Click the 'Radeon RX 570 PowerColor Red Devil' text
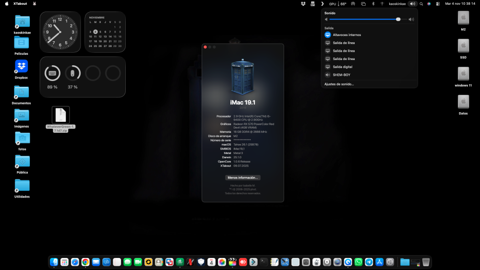The height and width of the screenshot is (270, 480). (x=254, y=126)
